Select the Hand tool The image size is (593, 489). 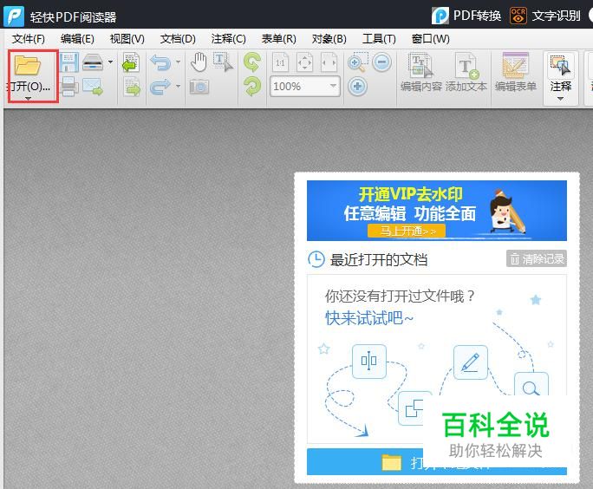pos(199,62)
